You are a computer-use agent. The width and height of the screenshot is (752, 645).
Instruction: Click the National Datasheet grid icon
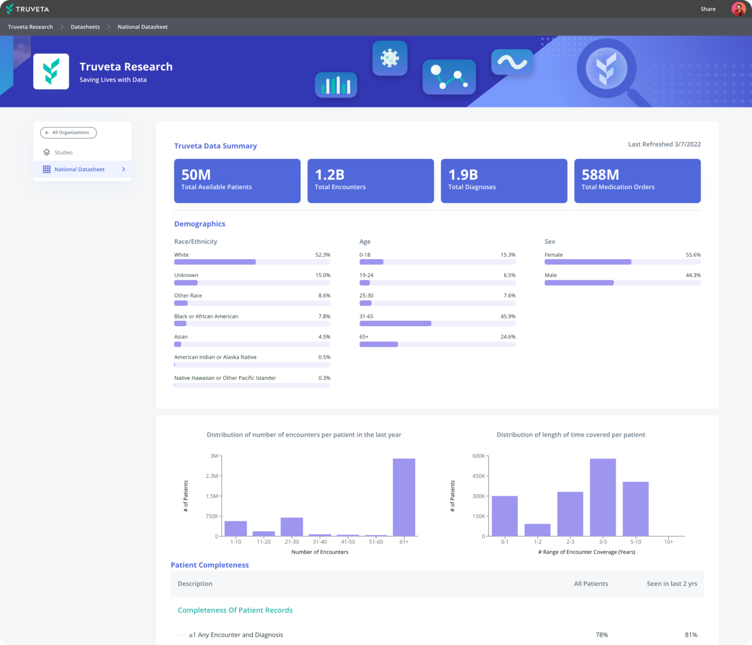[47, 169]
